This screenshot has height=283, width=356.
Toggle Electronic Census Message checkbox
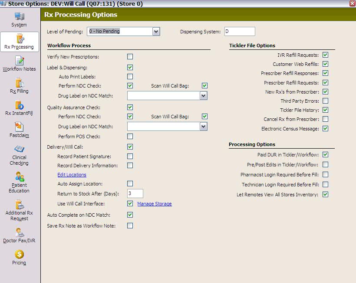(325, 128)
